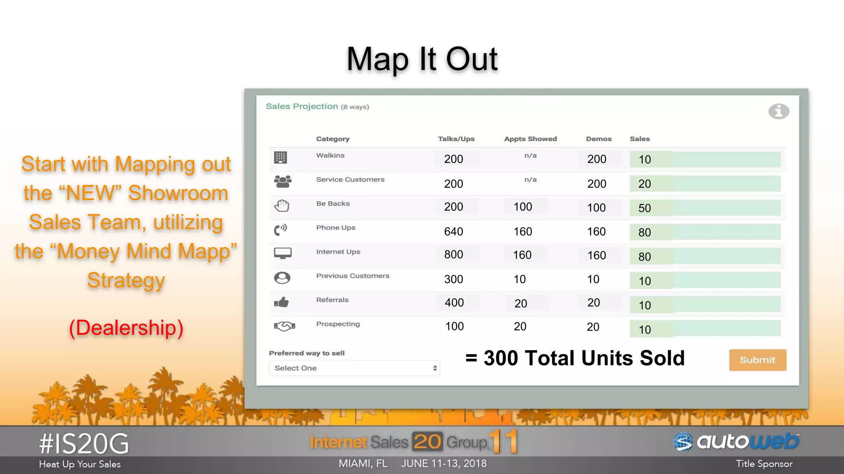Select Phone Ups Sales field showing 80
Image resolution: width=844 pixels, height=474 pixels.
[705, 232]
